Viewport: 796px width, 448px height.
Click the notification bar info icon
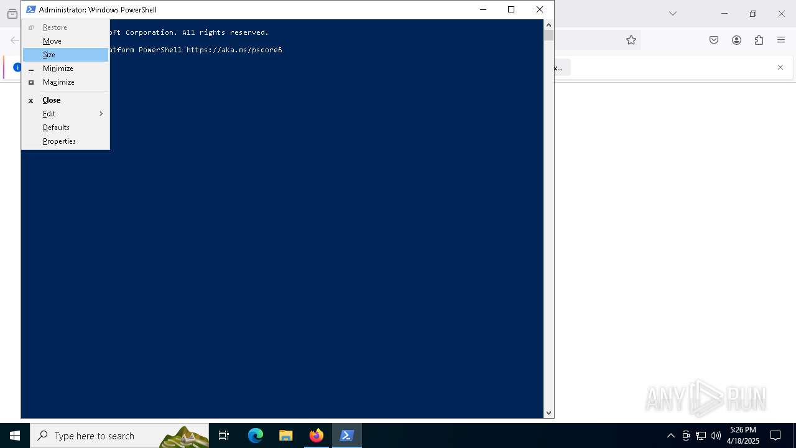tap(17, 67)
